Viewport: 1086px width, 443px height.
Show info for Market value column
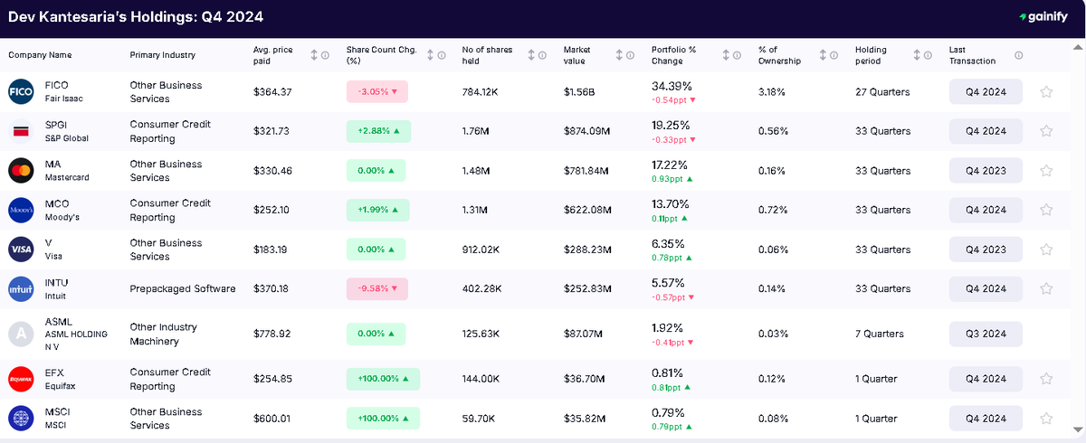tap(630, 55)
